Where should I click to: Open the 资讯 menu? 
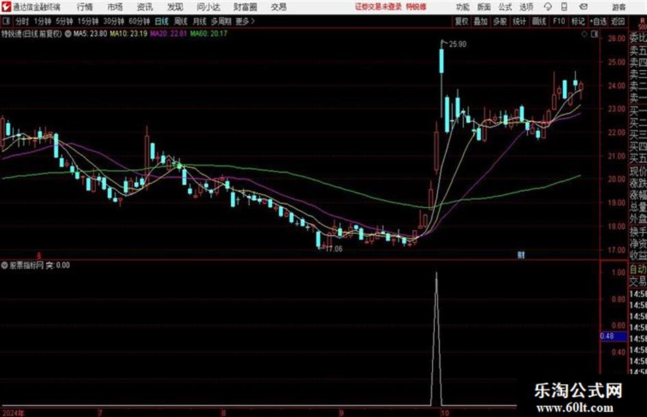145,7
